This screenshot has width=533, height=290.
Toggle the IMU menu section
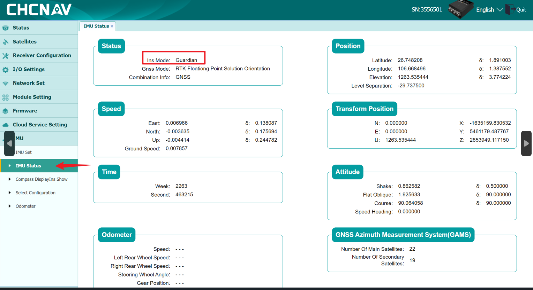39,138
